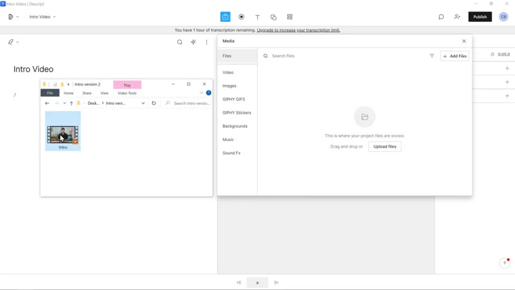Select the Video category
The height and width of the screenshot is (290, 515).
pos(228,72)
